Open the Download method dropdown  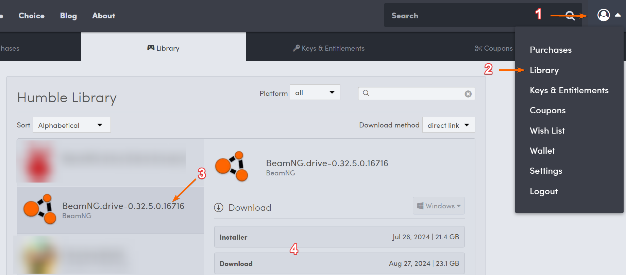tap(449, 125)
